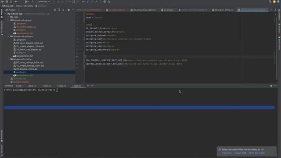Select 20_fetch_top_players.py in the tree

click(29, 50)
